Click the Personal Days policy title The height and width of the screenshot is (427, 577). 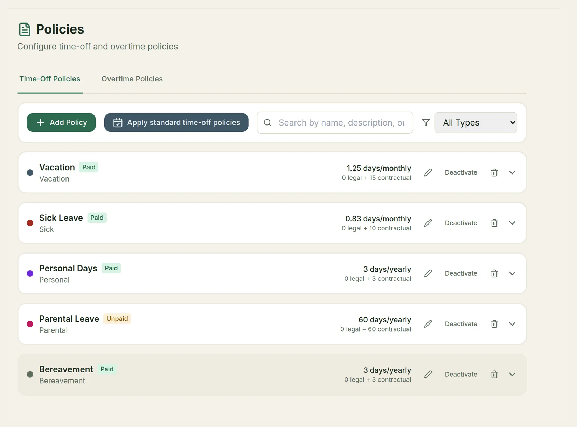[x=68, y=268]
